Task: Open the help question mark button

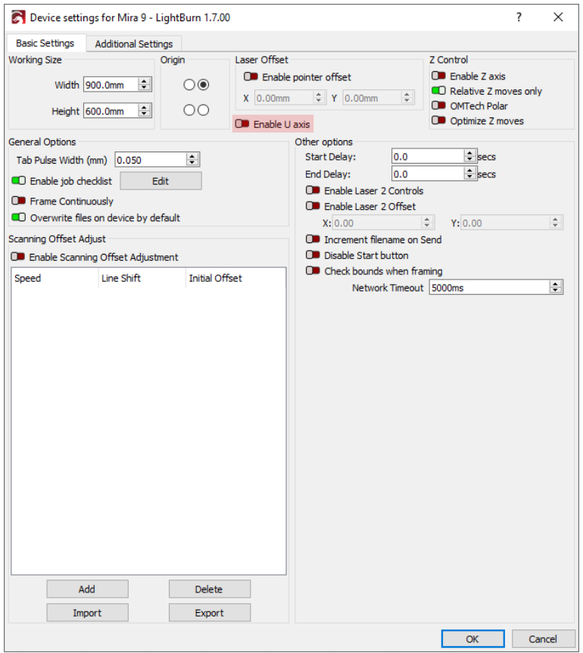Action: pyautogui.click(x=519, y=17)
